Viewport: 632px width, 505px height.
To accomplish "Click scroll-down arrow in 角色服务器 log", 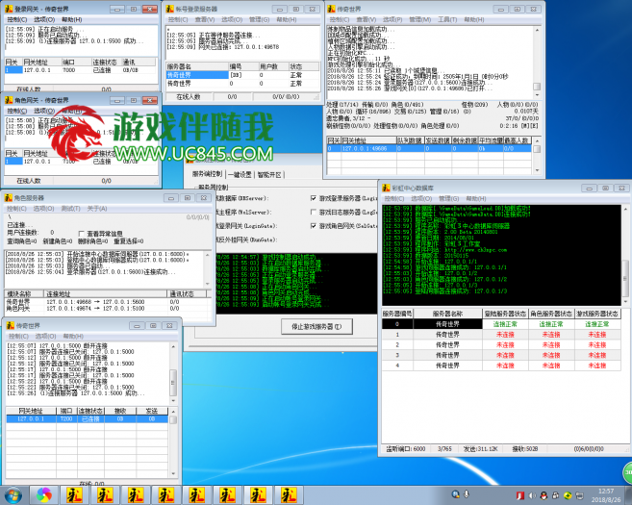I will tap(208, 284).
